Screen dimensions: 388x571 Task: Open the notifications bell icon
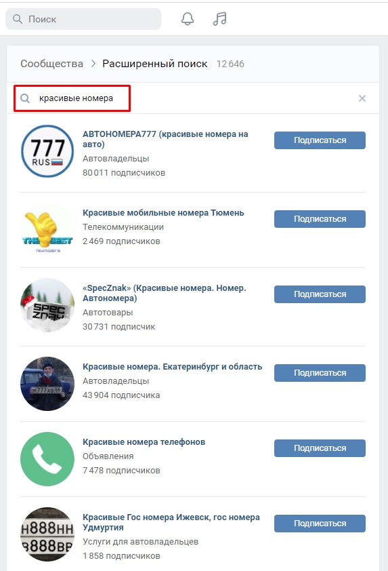click(188, 19)
